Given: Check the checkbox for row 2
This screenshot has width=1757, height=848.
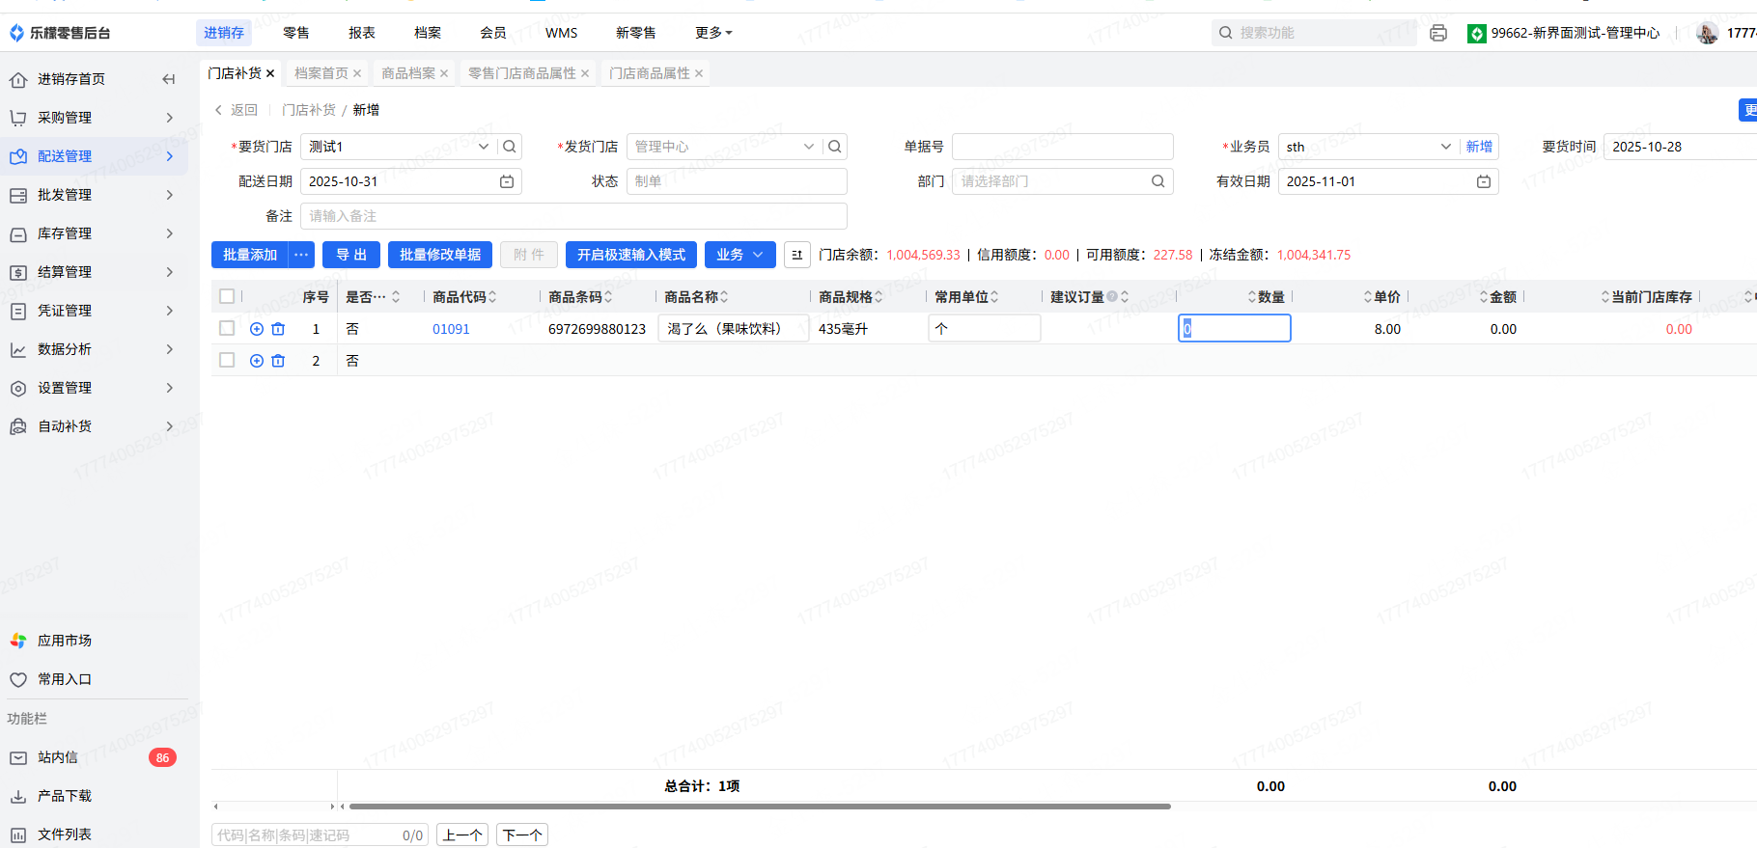Looking at the screenshot, I should click(227, 360).
